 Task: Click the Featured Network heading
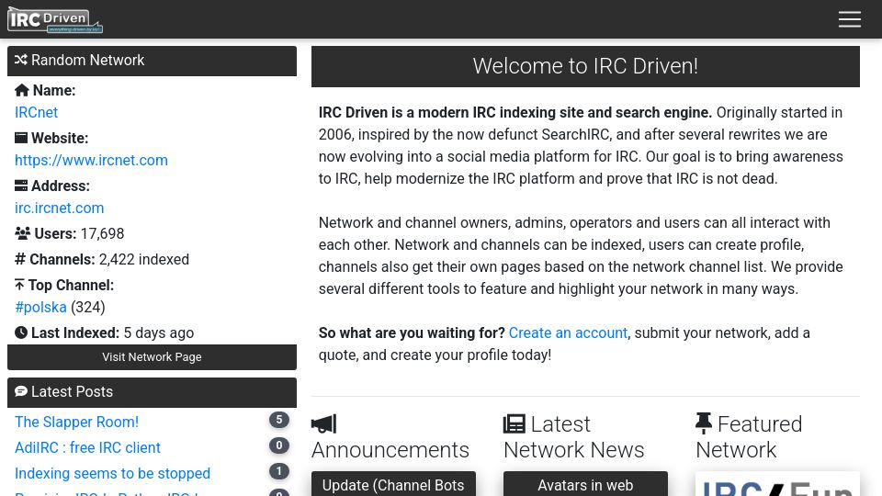pos(749,437)
